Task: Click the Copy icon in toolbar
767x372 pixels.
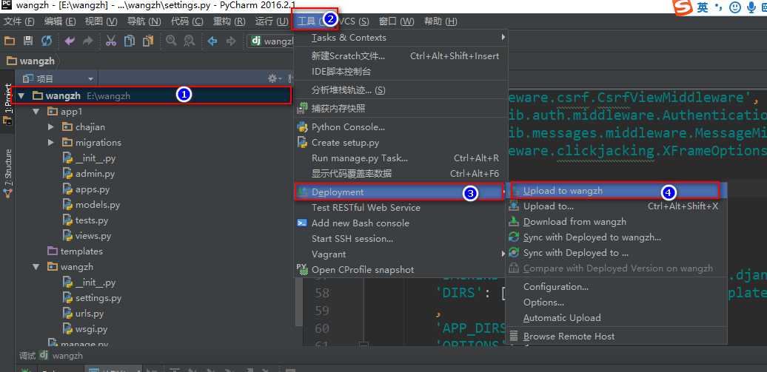Action: (129, 41)
